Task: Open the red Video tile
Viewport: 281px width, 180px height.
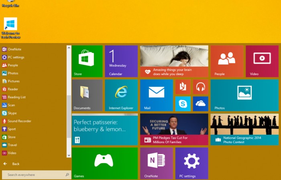Action: pos(262,61)
